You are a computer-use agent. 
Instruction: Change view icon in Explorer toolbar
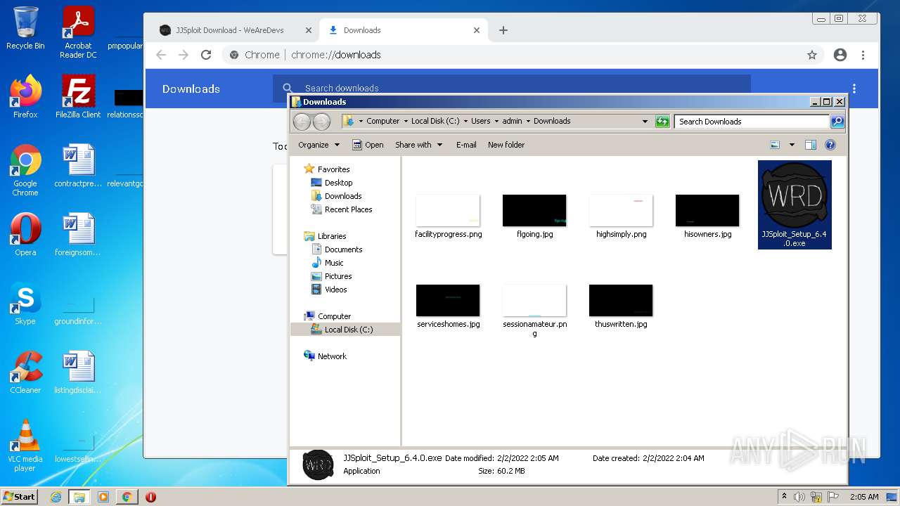coord(775,145)
